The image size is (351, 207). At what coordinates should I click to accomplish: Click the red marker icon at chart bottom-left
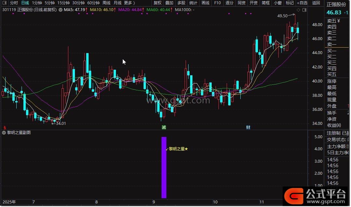(x=5, y=127)
